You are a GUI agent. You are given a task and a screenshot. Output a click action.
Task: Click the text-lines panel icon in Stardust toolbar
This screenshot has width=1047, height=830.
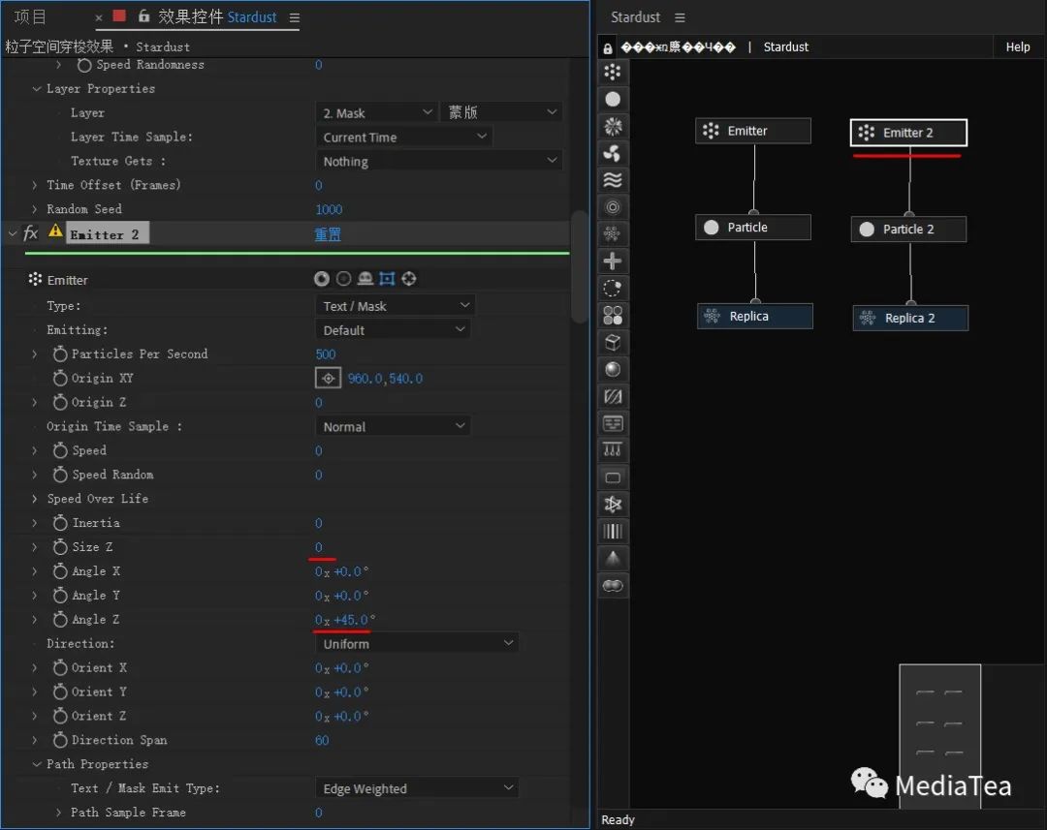613,423
